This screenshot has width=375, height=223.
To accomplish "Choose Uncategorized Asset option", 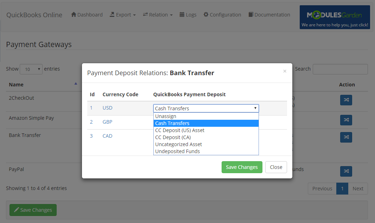I will click(206, 144).
